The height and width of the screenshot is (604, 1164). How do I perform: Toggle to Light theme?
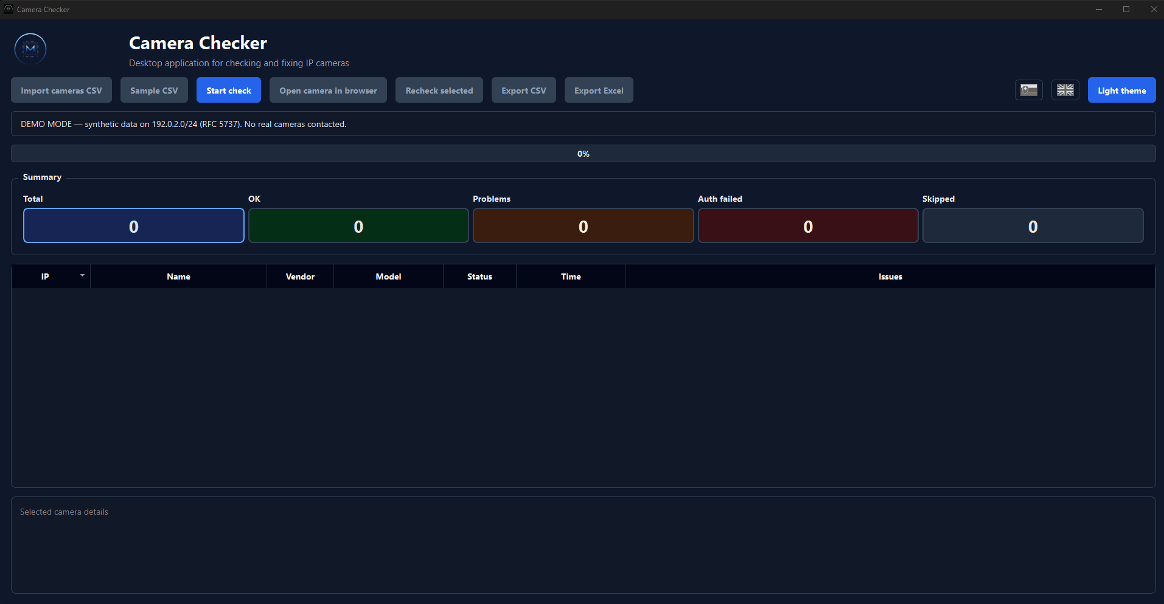click(x=1121, y=90)
